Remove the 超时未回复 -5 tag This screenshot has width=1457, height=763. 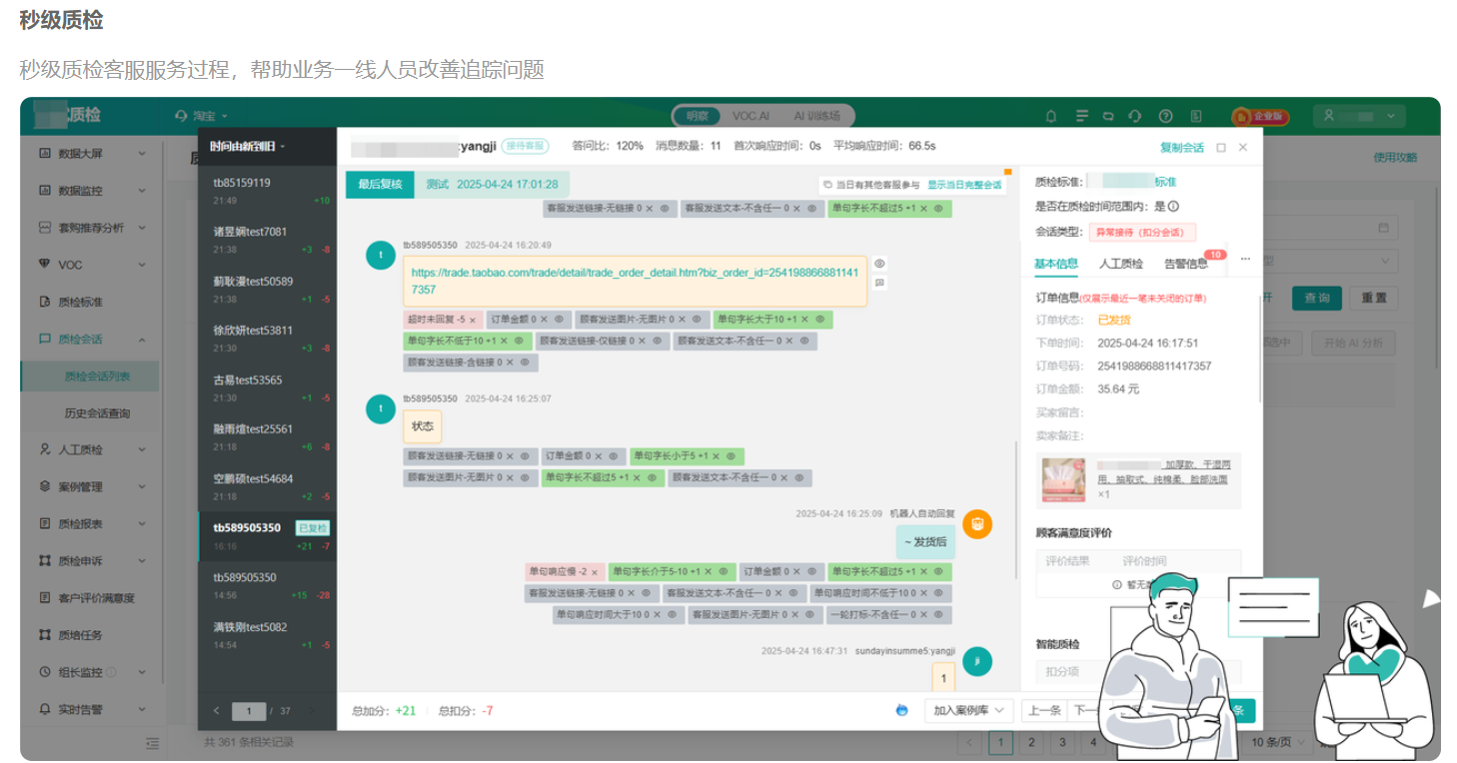pyautogui.click(x=475, y=320)
